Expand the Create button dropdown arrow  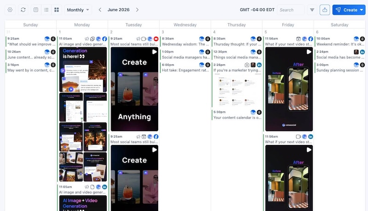coord(362,10)
